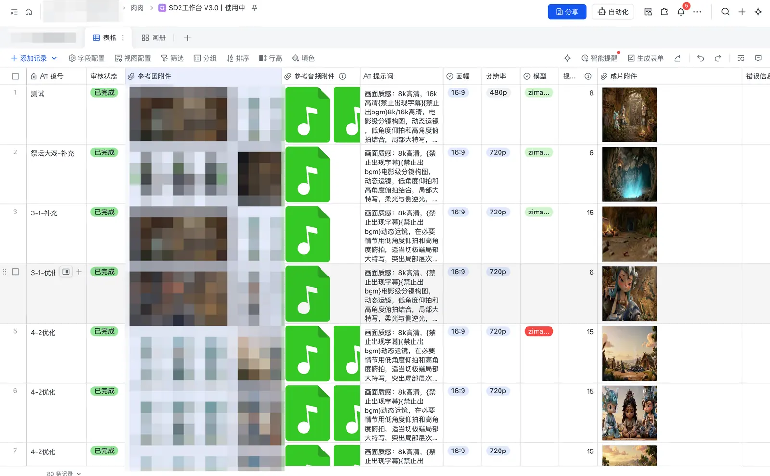Add a new view with plus

pyautogui.click(x=188, y=38)
